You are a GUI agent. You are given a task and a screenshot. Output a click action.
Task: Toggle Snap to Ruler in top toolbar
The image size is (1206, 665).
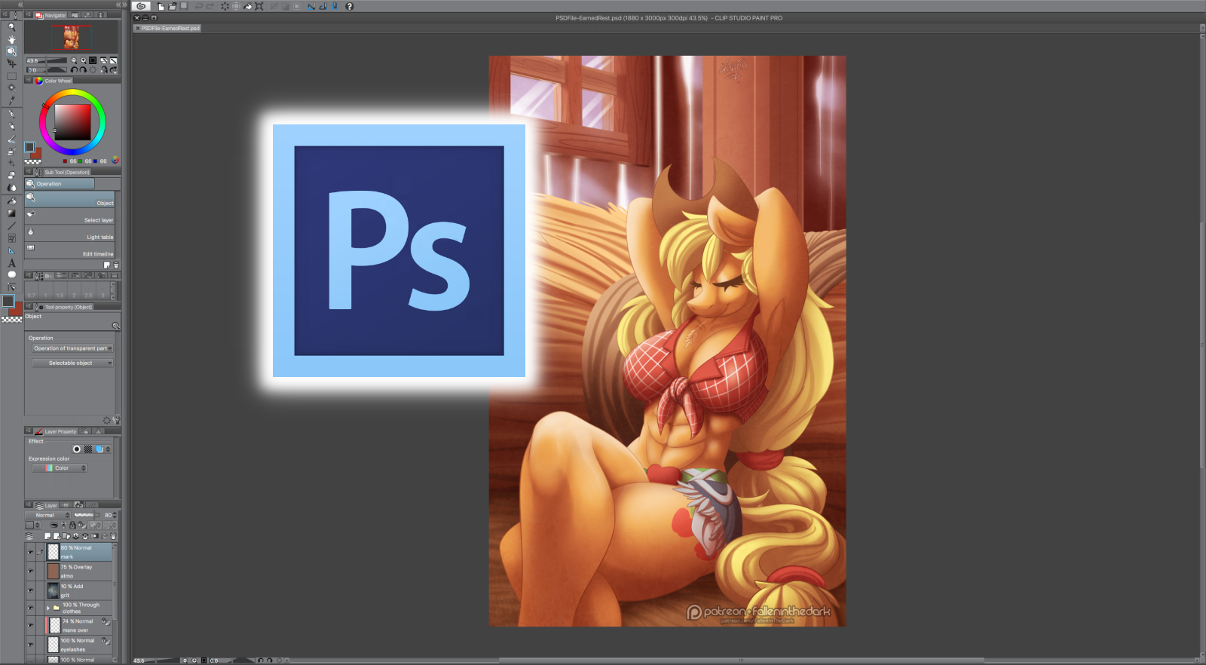click(311, 6)
